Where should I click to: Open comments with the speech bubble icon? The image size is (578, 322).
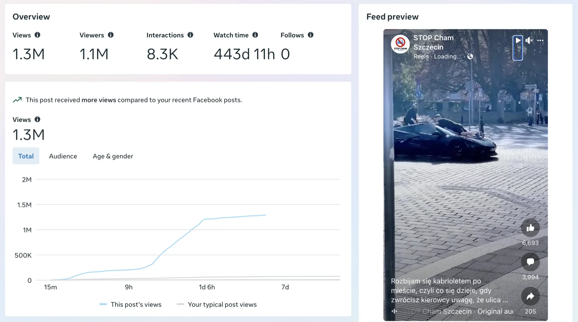click(x=530, y=262)
